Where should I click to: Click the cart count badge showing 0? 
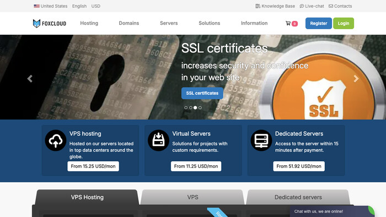pyautogui.click(x=294, y=24)
